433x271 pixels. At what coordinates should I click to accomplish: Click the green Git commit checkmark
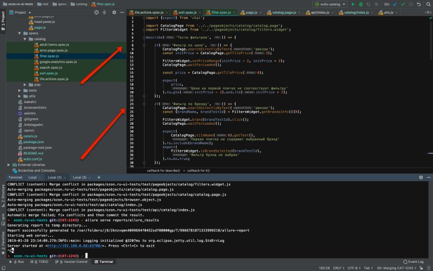click(x=403, y=4)
